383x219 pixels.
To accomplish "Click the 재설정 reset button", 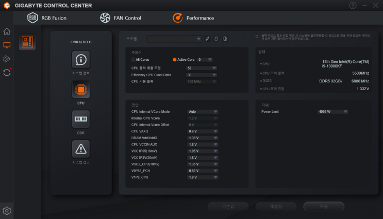I will pos(276,207).
